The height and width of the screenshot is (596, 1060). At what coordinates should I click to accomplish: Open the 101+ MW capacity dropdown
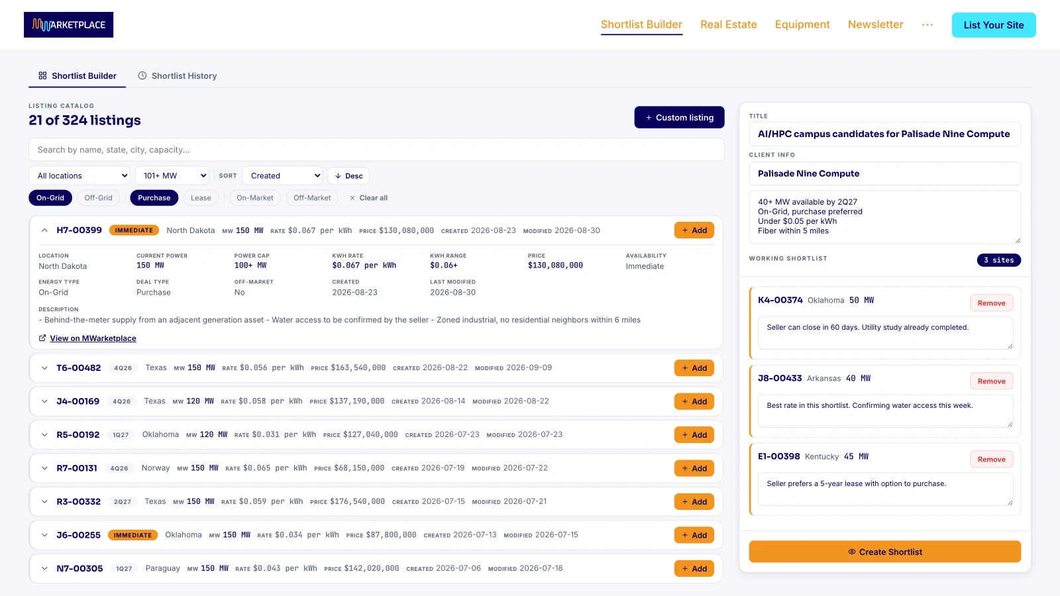[x=172, y=175]
